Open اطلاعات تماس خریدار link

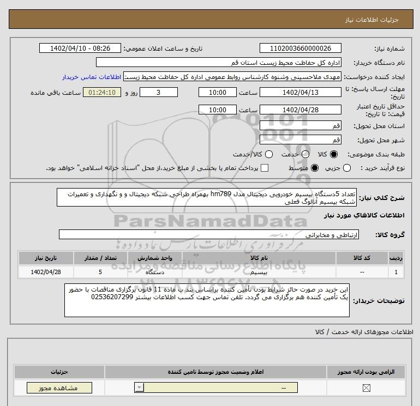click(92, 77)
